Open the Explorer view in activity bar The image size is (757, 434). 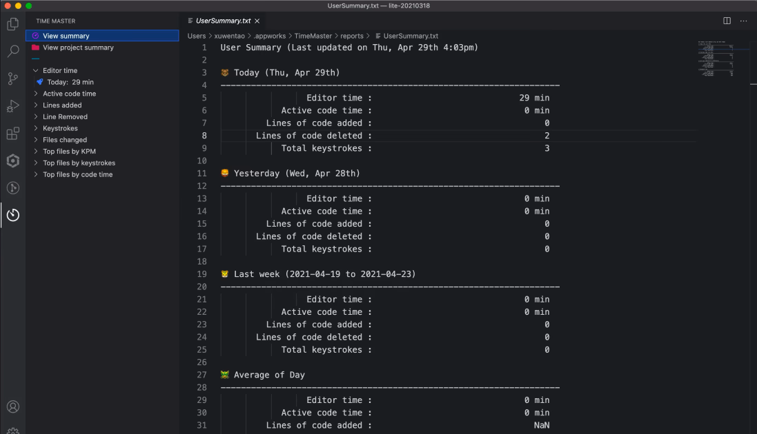click(13, 23)
